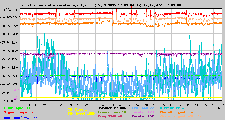Click the CINR legend entry in green

pyautogui.click(x=19, y=108)
